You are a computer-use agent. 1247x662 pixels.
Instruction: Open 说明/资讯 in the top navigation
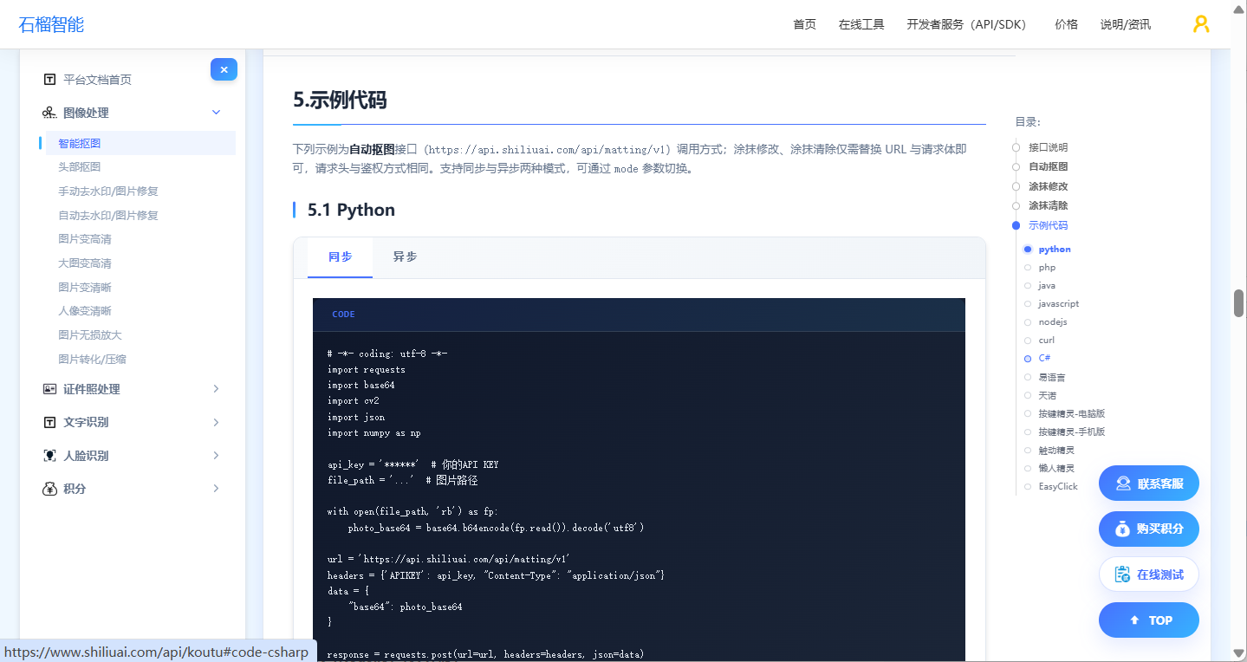[x=1126, y=24]
